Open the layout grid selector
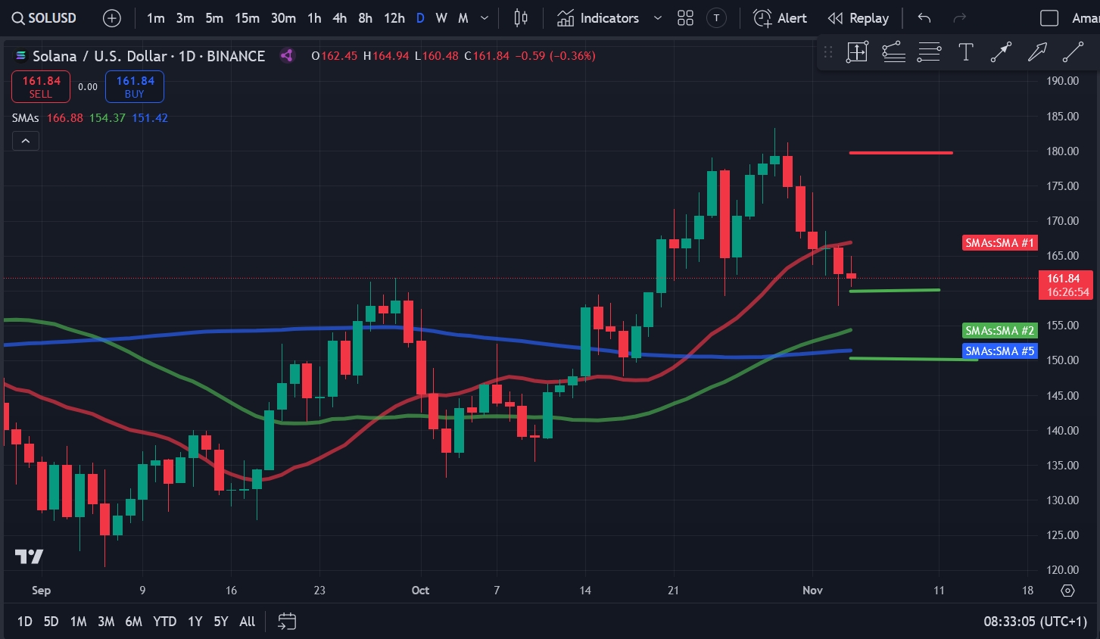The width and height of the screenshot is (1100, 639). point(685,18)
